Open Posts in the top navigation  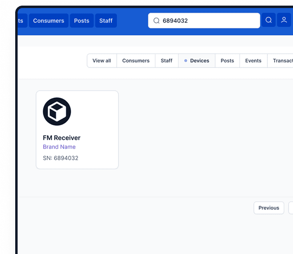click(x=82, y=20)
